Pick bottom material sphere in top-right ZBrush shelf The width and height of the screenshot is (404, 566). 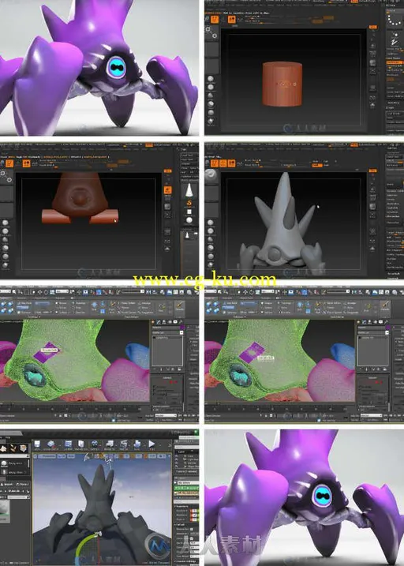(211, 122)
